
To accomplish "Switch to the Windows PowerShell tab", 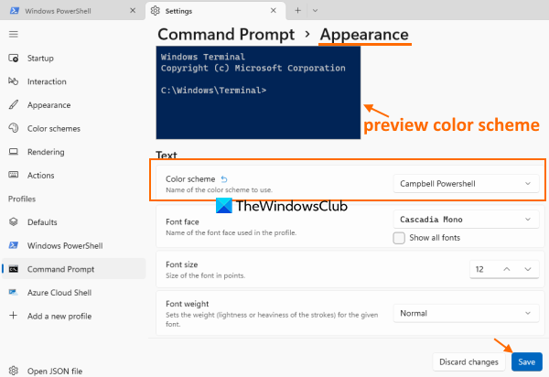I will (x=72, y=11).
